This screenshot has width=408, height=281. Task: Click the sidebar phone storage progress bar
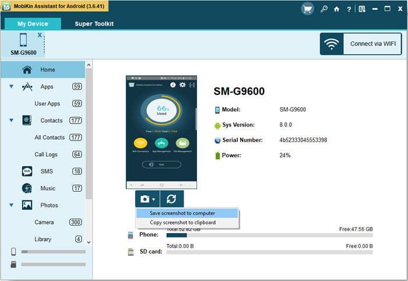pos(54,252)
